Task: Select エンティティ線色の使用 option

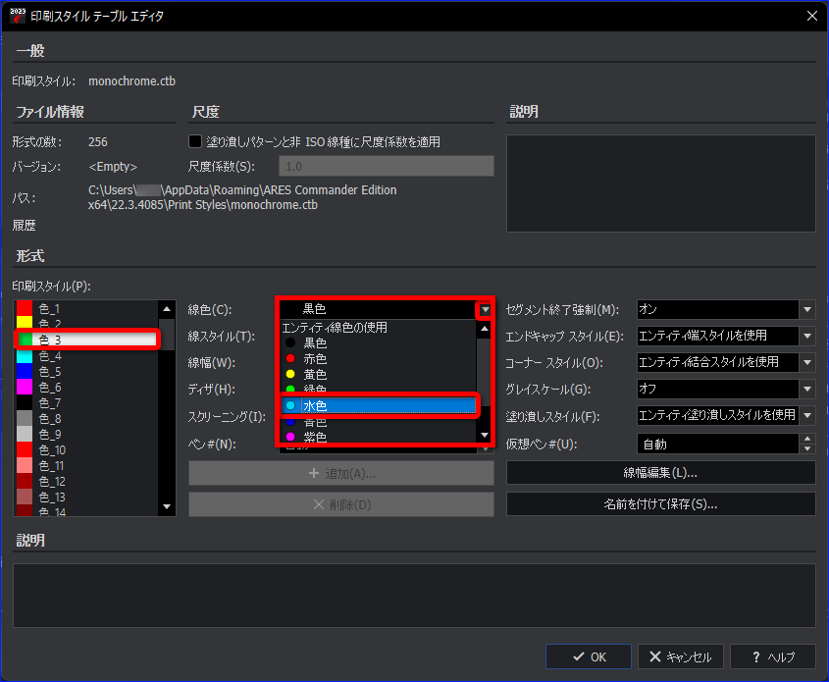Action: tap(379, 327)
